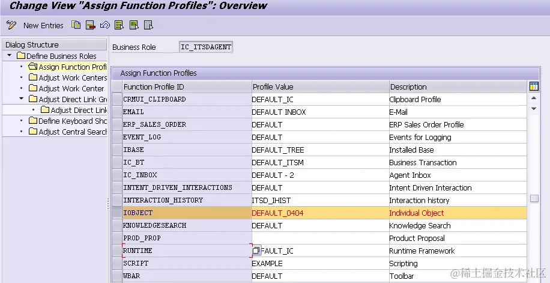
Task: Select the Adjust Central Search tree node
Action: [73, 132]
